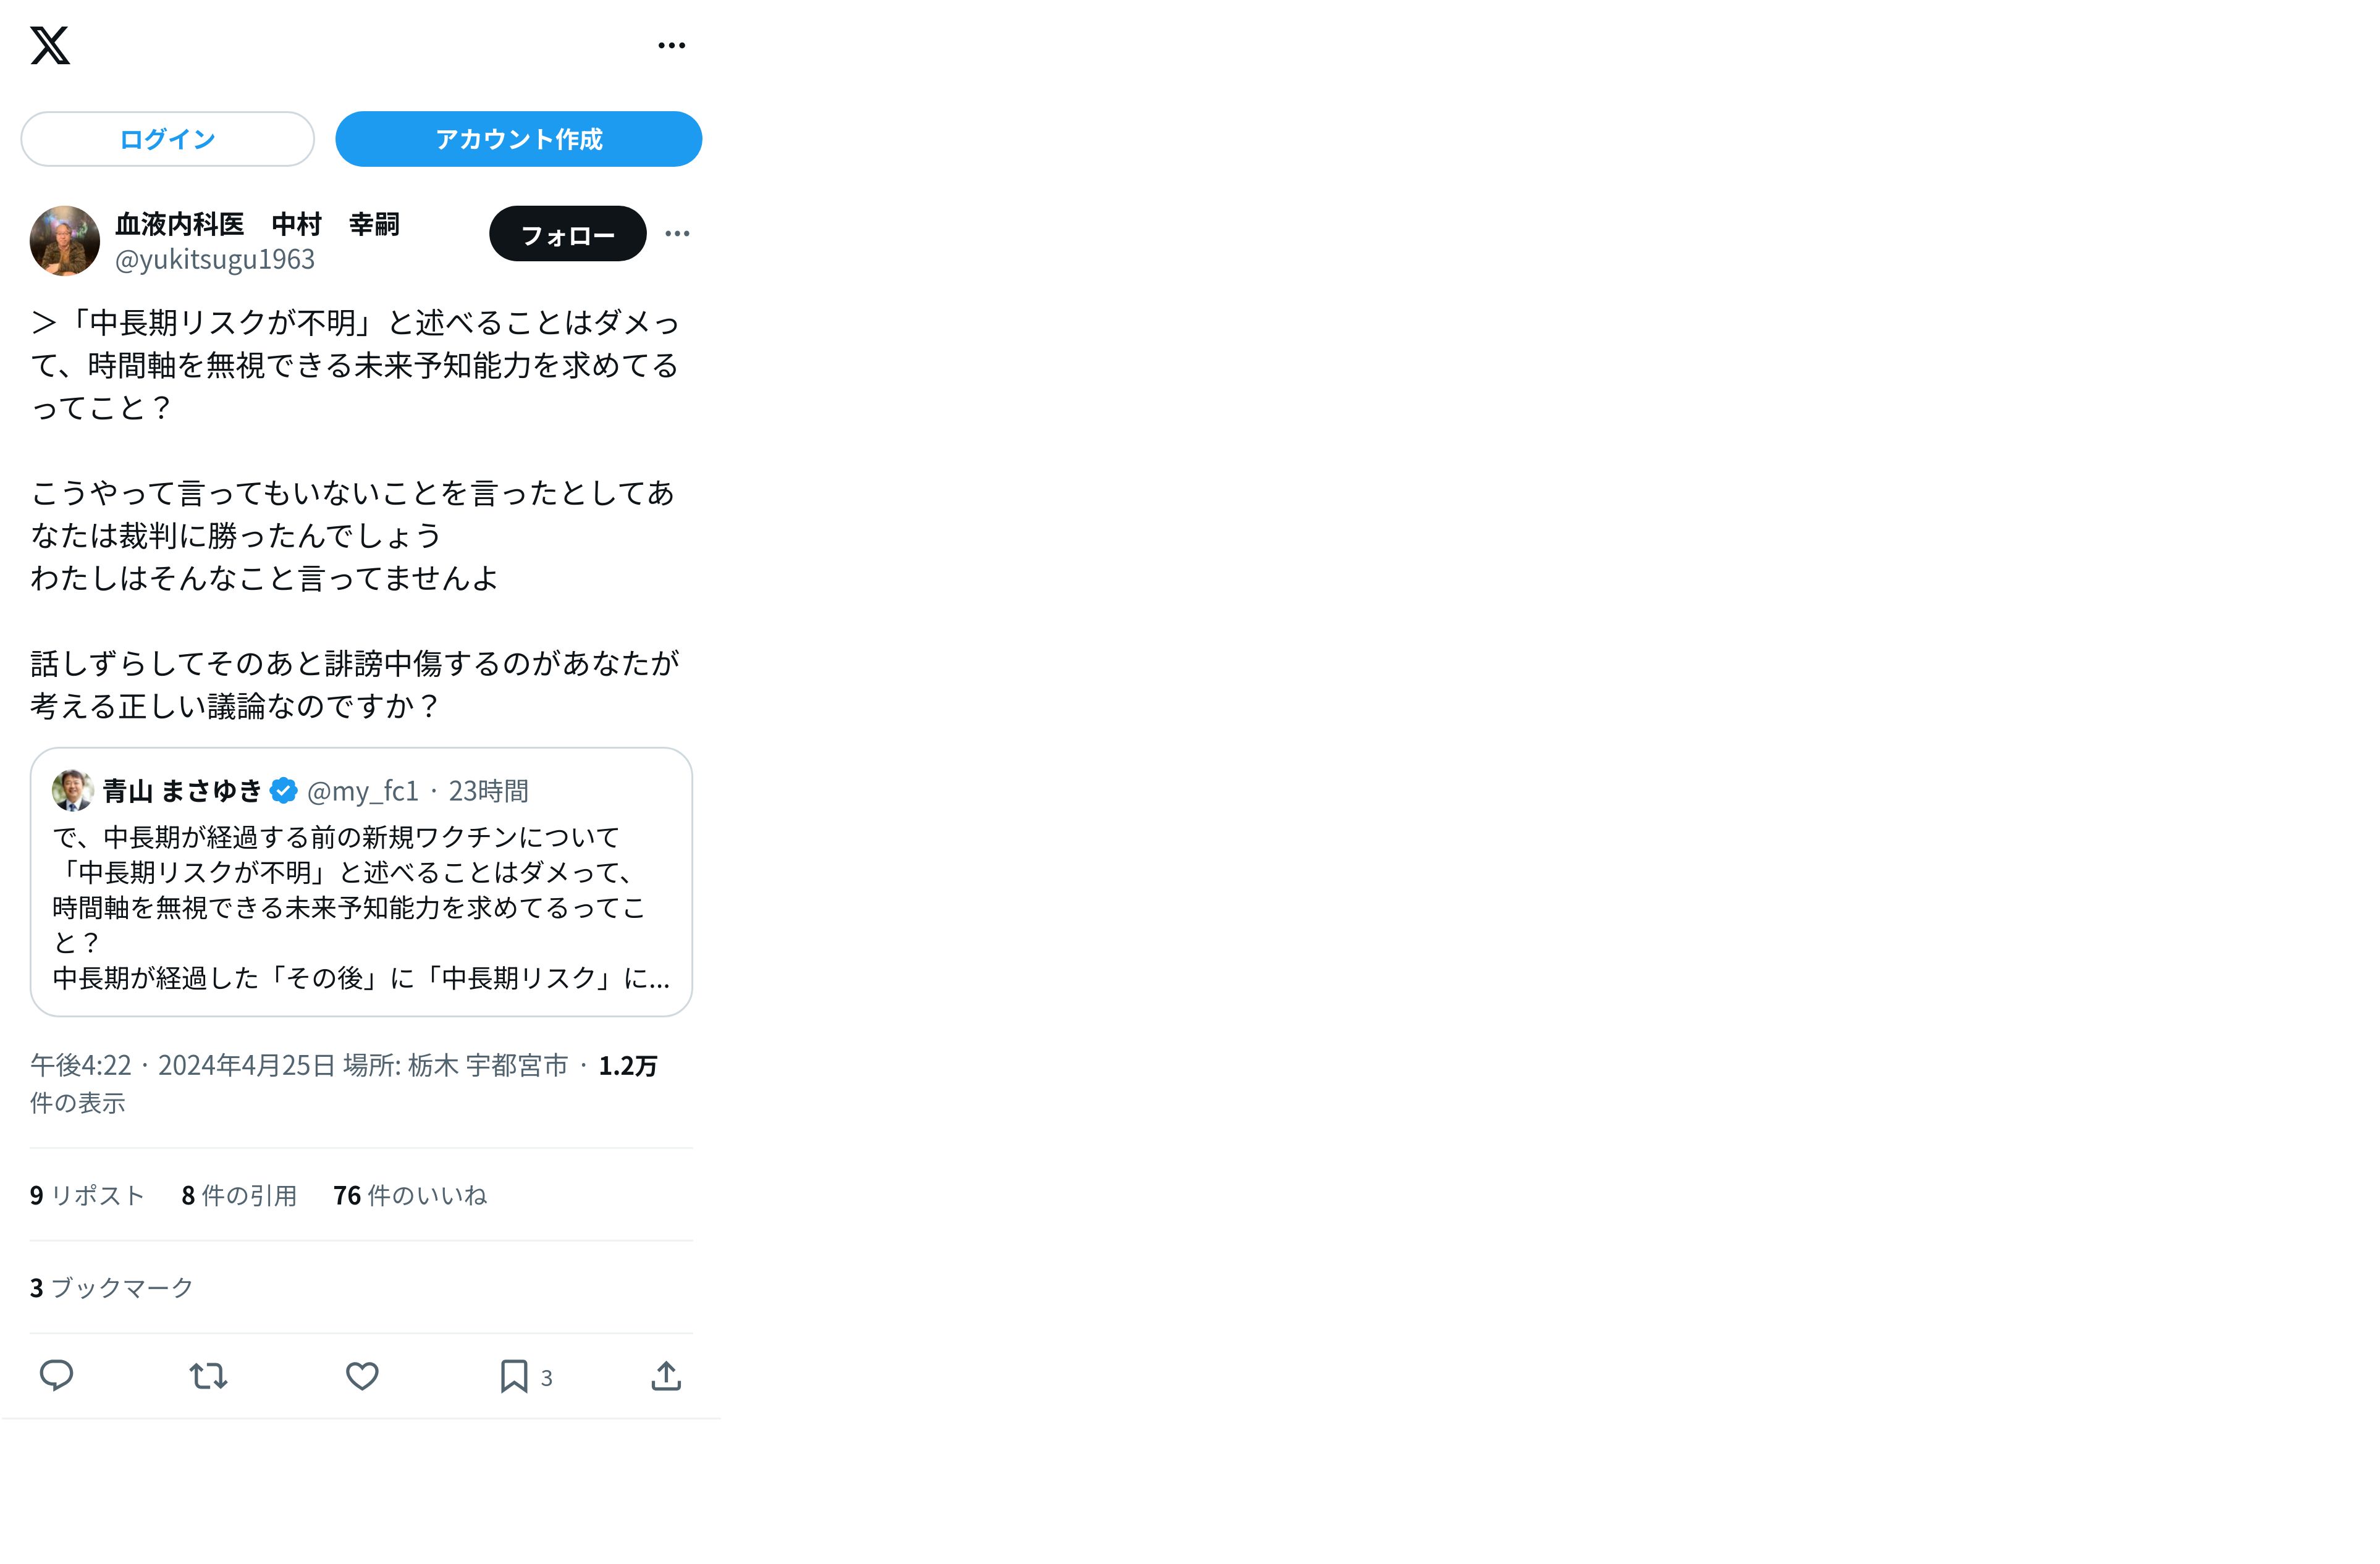The image size is (2380, 1564).
Task: View the 76 件のいいね likes list
Action: click(x=410, y=1195)
